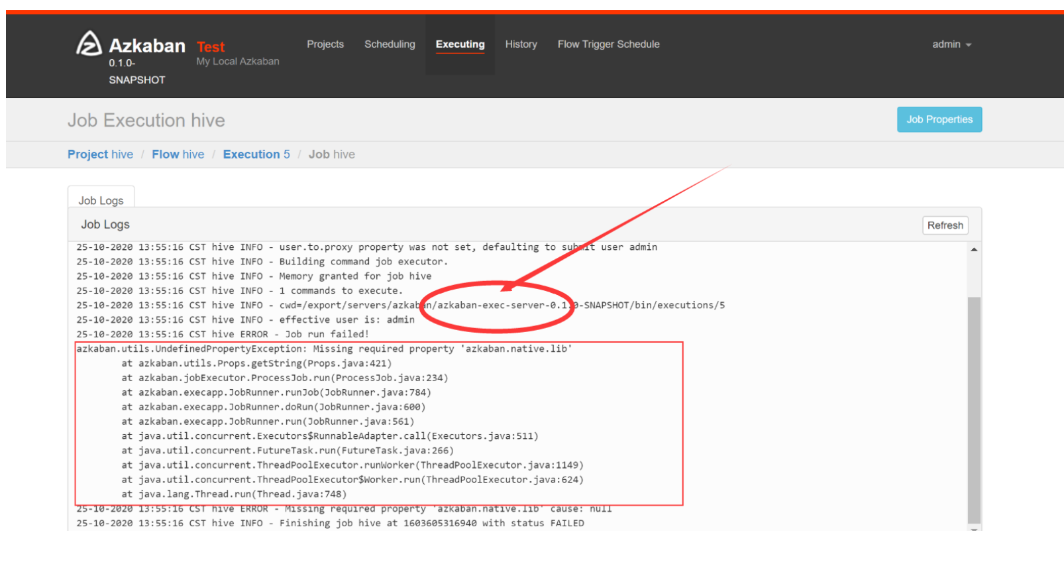1064x570 pixels.
Task: Go to the Scheduling page
Action: click(x=390, y=44)
